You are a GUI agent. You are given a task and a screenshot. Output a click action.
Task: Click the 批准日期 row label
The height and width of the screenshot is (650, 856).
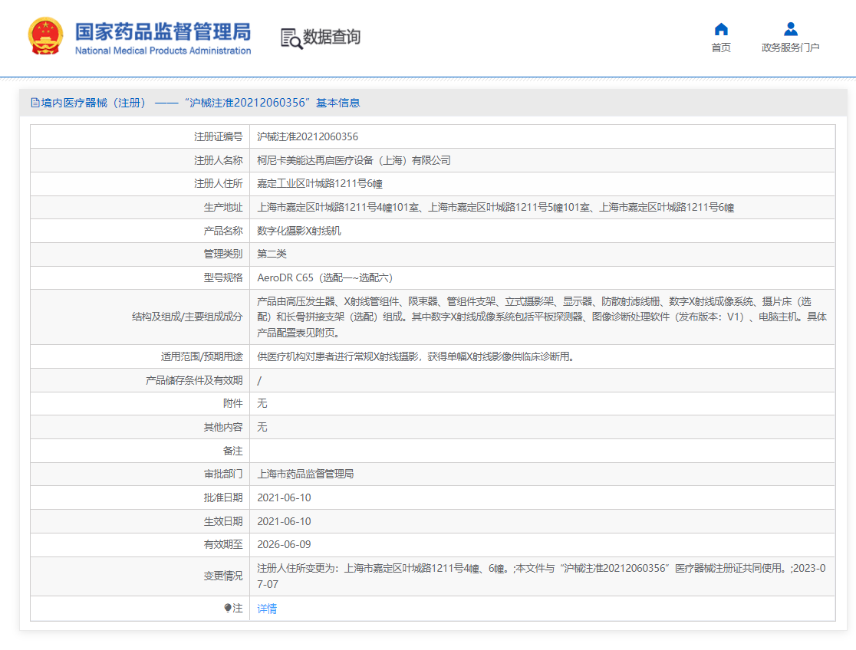point(223,497)
